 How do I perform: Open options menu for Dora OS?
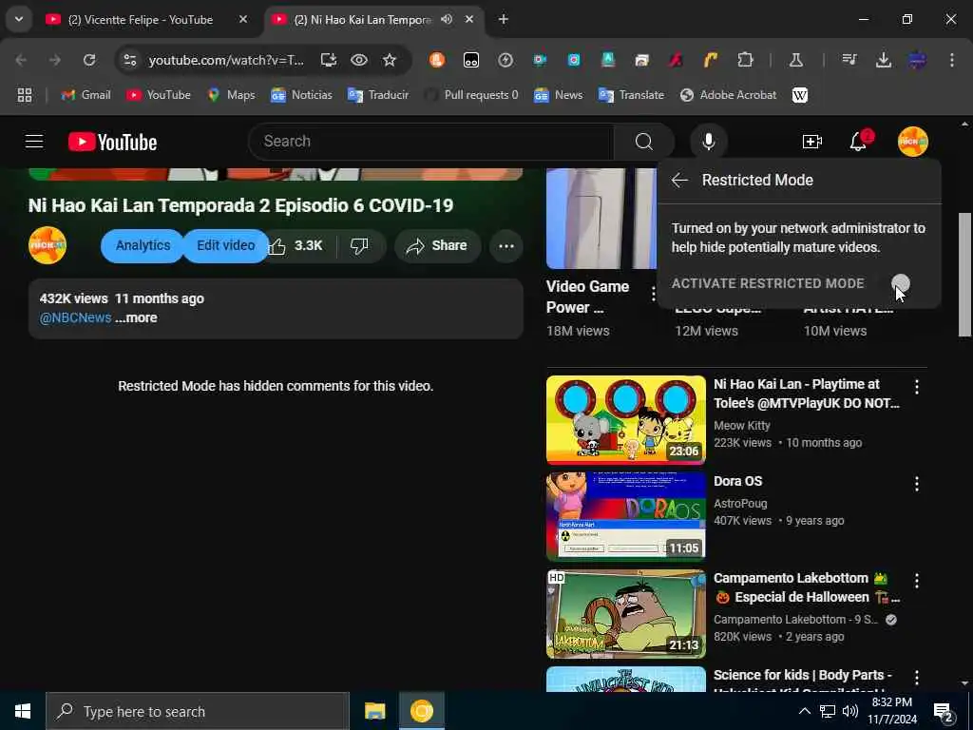point(917,484)
